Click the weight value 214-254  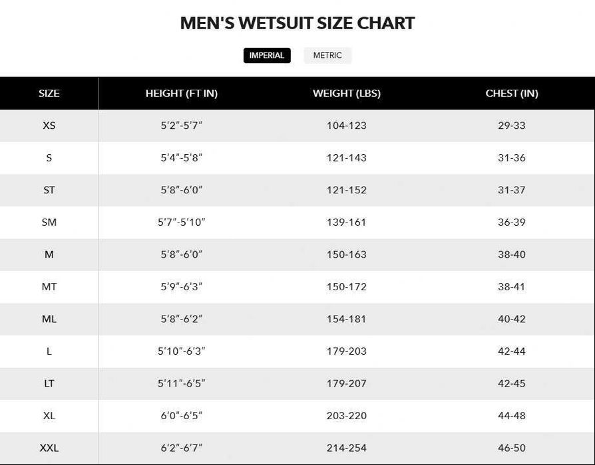click(347, 448)
